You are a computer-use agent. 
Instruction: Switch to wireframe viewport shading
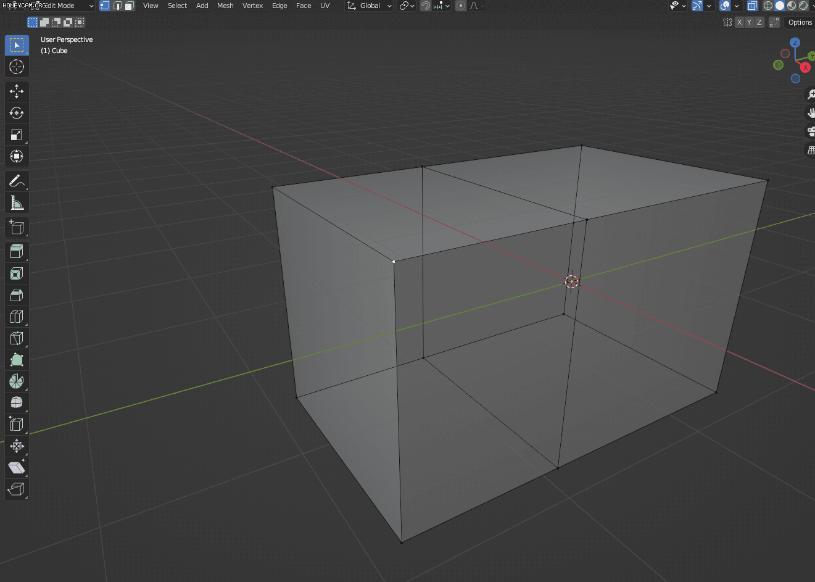pyautogui.click(x=768, y=6)
